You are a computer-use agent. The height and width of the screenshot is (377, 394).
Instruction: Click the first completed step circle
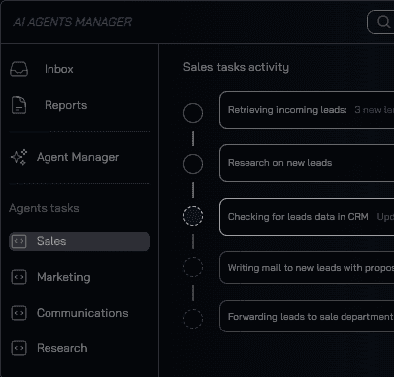pyautogui.click(x=193, y=113)
